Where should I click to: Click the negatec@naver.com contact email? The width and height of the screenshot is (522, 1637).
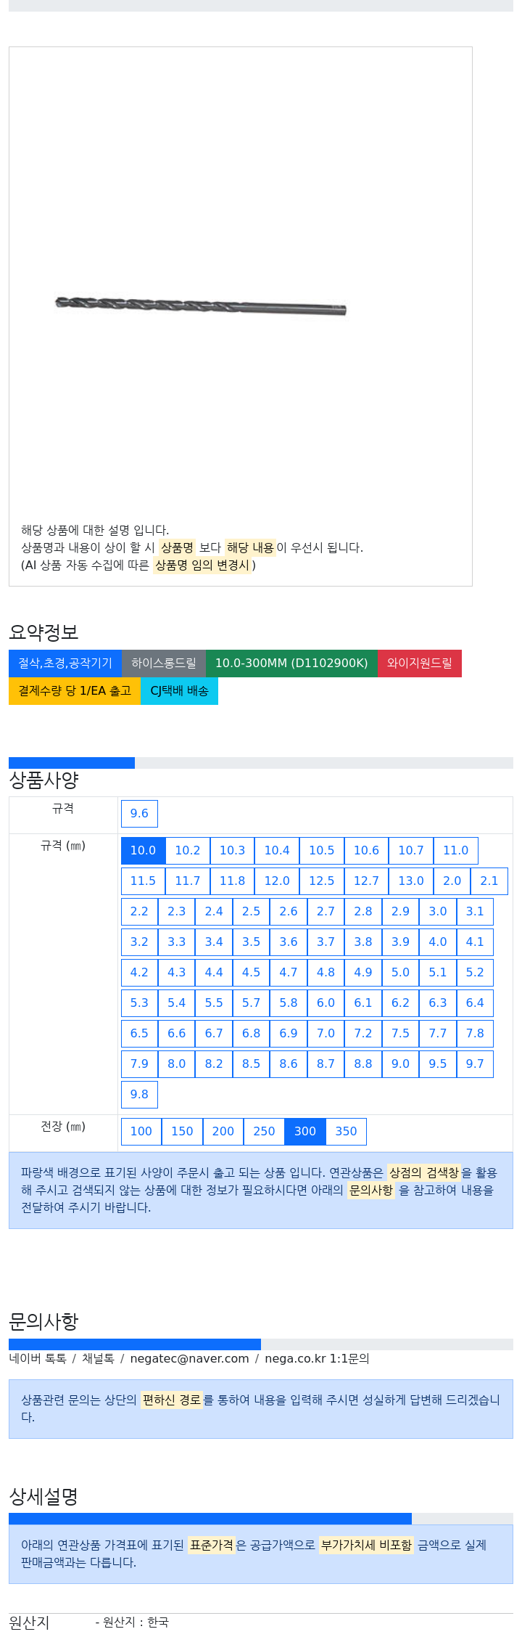click(189, 1359)
